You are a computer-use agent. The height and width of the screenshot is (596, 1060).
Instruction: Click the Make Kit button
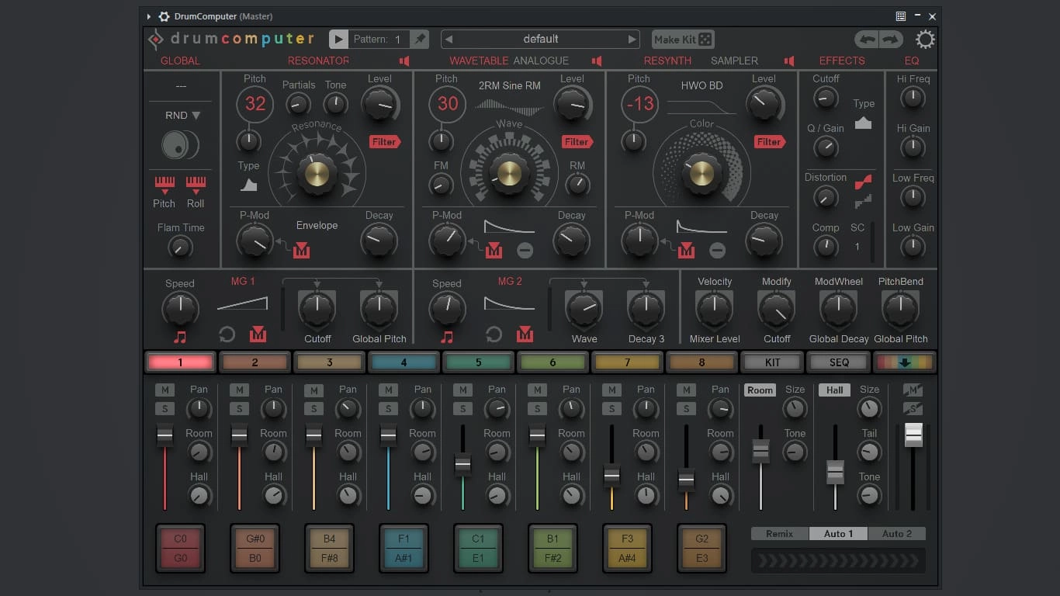684,39
